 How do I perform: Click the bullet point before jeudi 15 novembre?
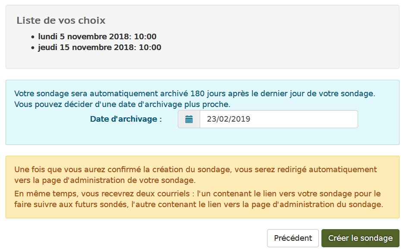33,48
